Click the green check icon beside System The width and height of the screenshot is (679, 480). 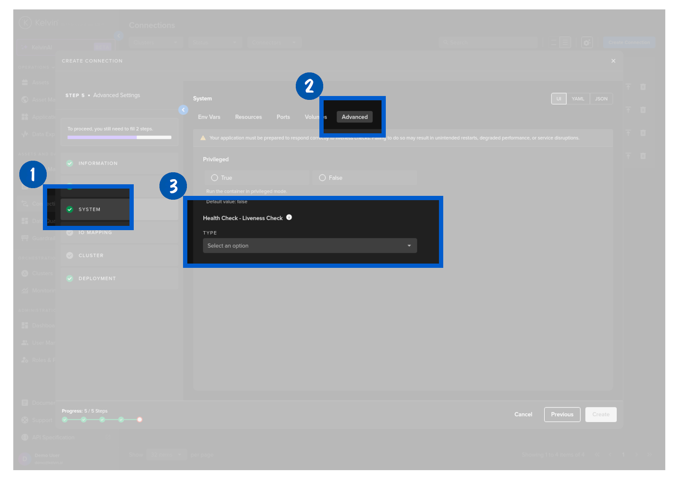click(70, 210)
